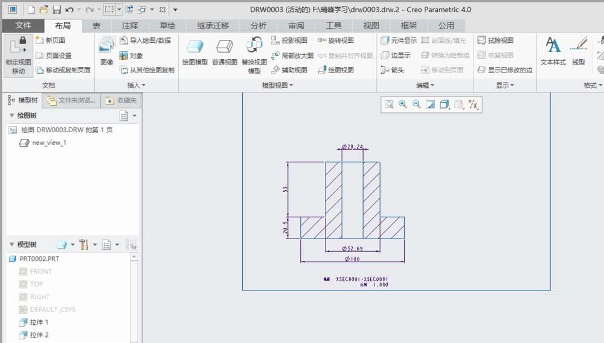Click the Refit zoom icon in graphics toolbar
The image size is (604, 343).
pos(389,104)
